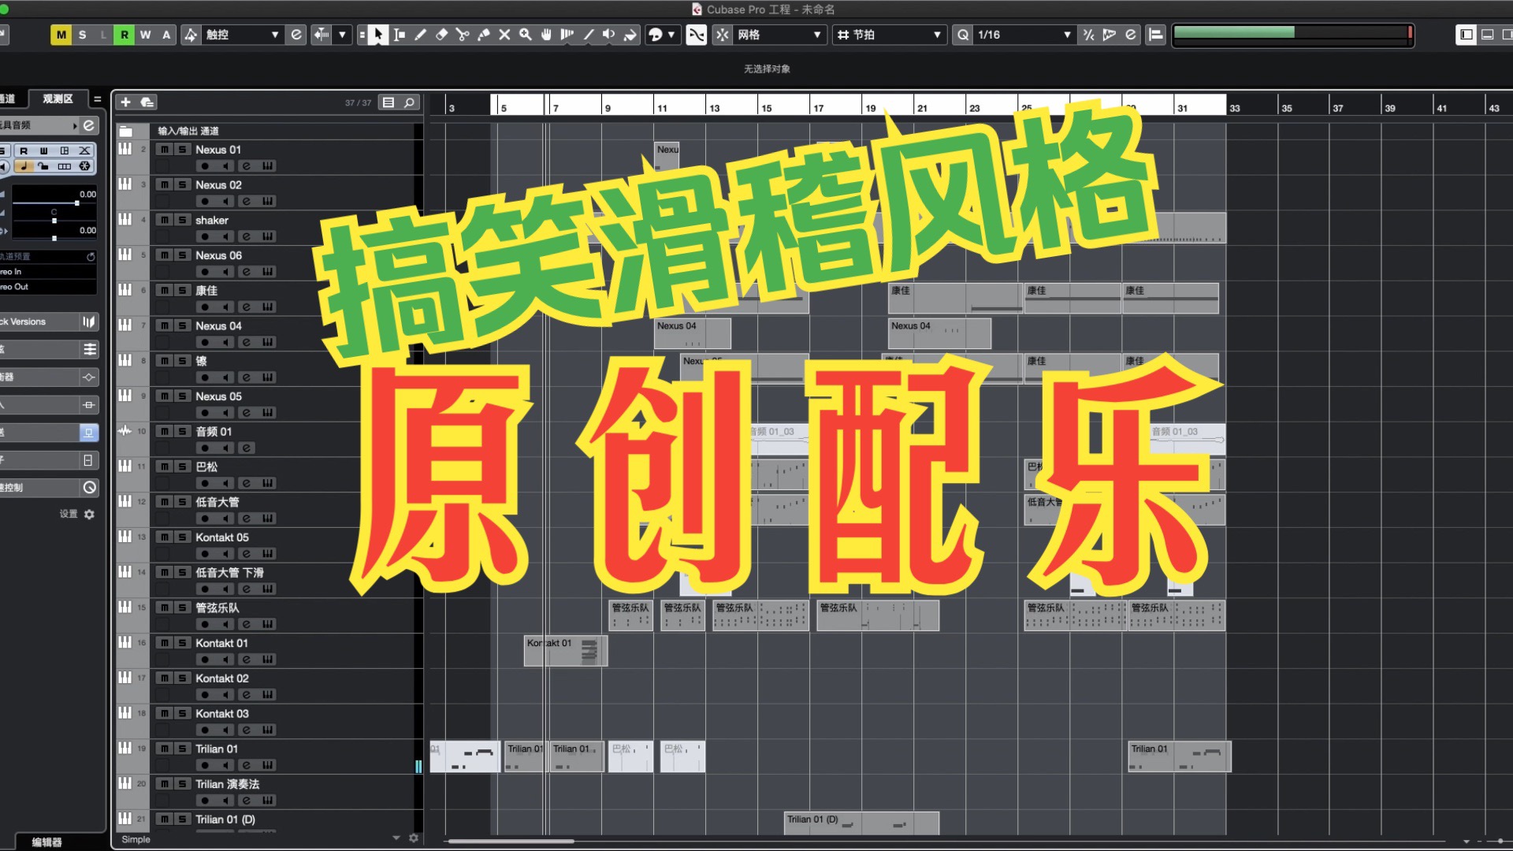Mute the Nexus 01 track
The width and height of the screenshot is (1513, 851).
164,150
